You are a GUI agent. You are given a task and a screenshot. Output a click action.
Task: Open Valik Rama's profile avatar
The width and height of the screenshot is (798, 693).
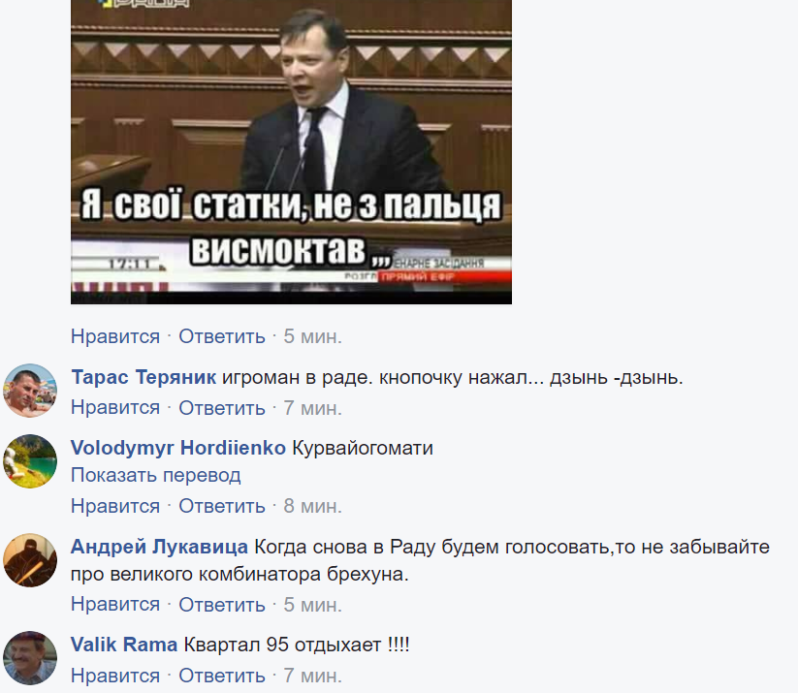coord(30,658)
